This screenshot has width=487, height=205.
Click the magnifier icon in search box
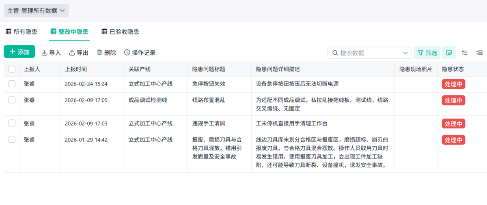tap(335, 53)
